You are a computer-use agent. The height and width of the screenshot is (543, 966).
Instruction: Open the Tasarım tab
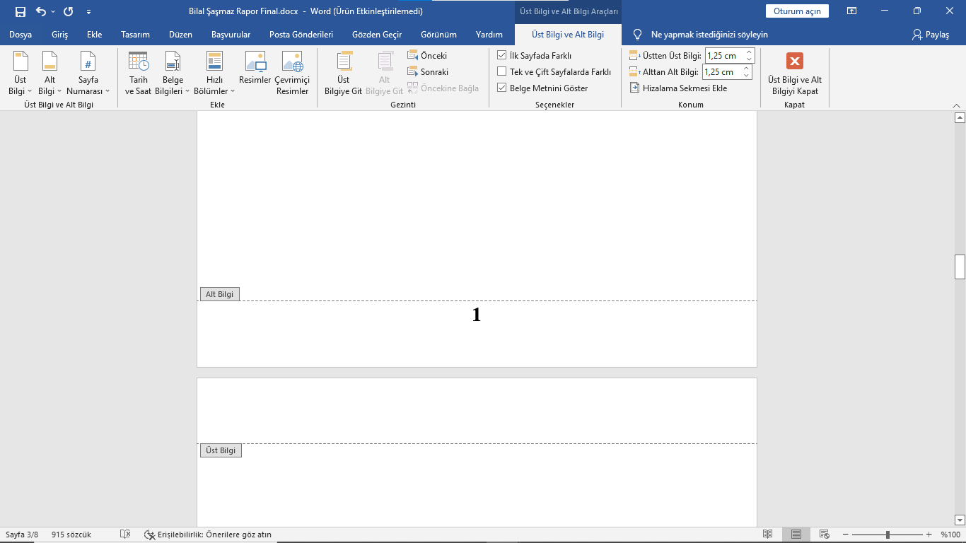(x=135, y=35)
